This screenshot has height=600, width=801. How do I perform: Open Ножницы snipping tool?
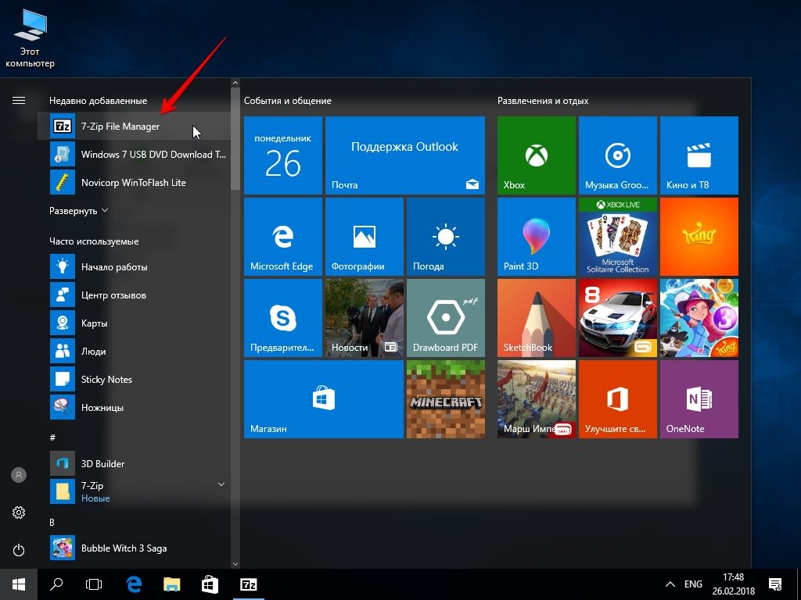tap(134, 407)
